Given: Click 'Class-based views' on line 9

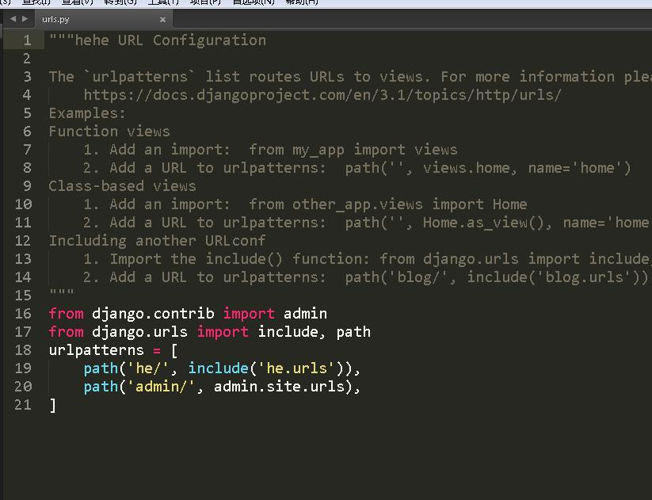Looking at the screenshot, I should click(122, 186).
